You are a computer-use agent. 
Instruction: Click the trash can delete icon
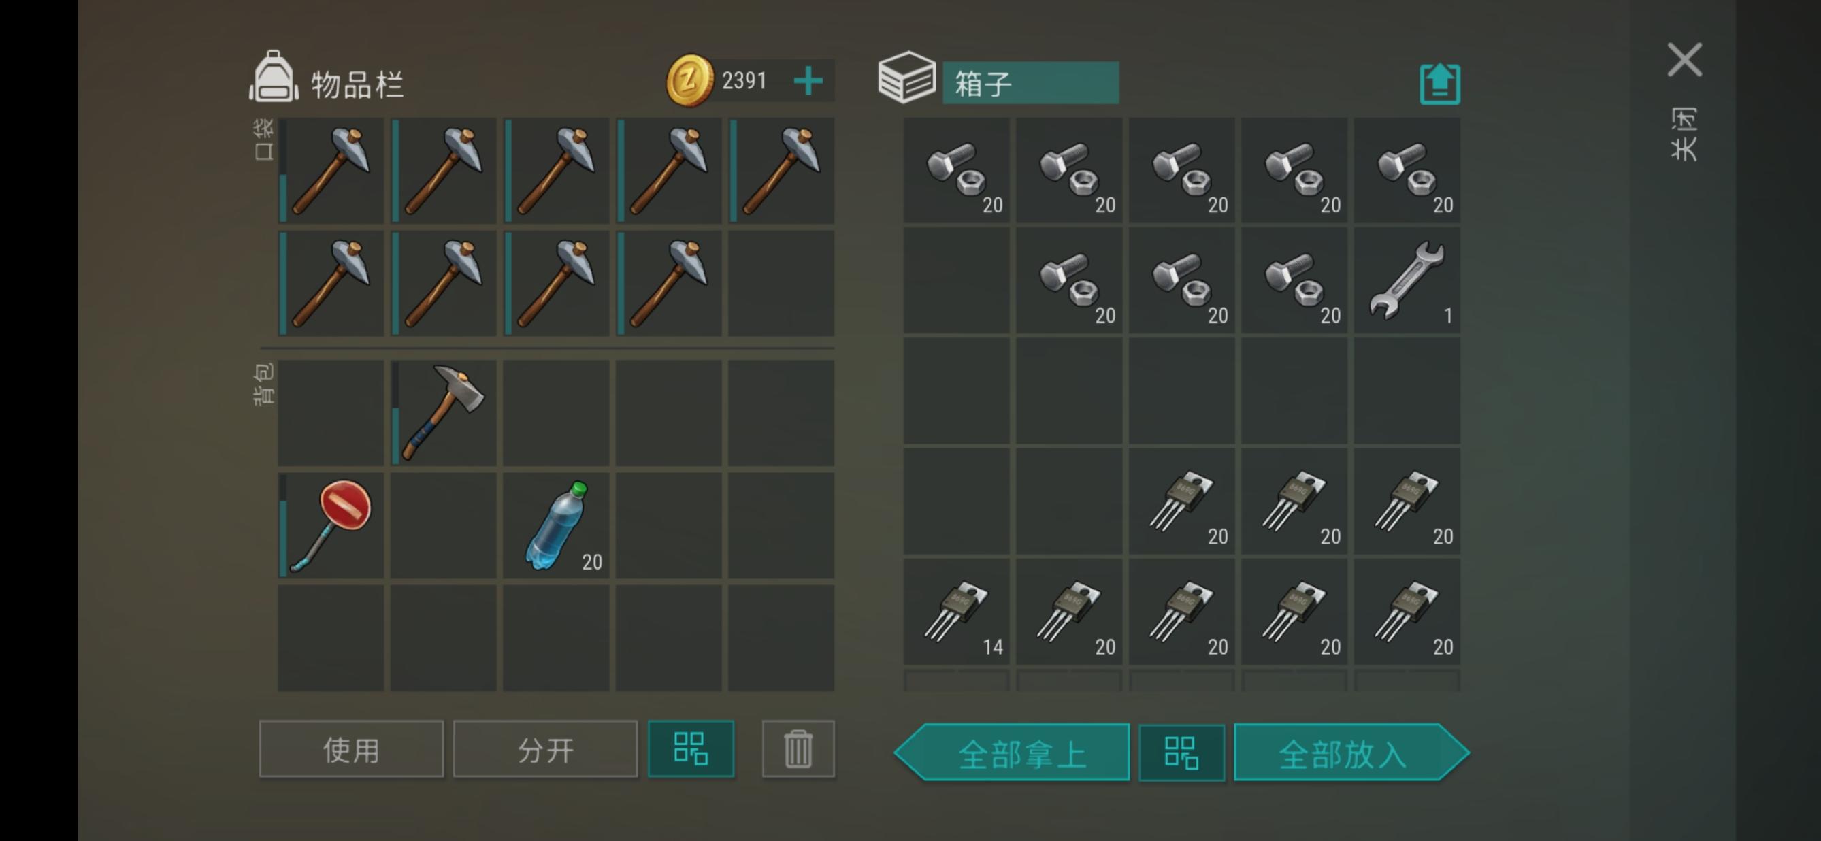point(798,748)
